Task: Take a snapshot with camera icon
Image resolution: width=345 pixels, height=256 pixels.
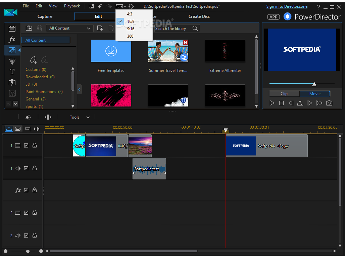Action: click(329, 103)
